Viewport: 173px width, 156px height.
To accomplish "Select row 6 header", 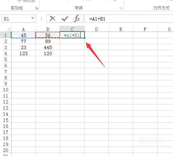I will tap(6, 65).
